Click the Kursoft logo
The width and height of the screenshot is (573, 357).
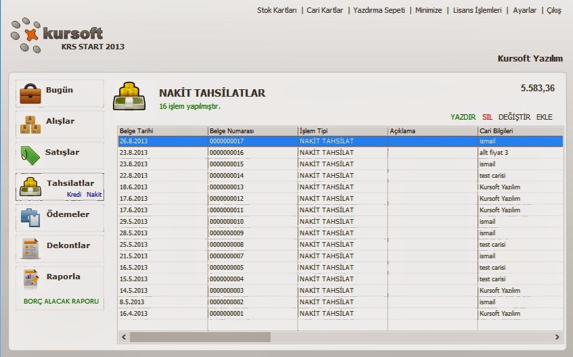(57, 35)
